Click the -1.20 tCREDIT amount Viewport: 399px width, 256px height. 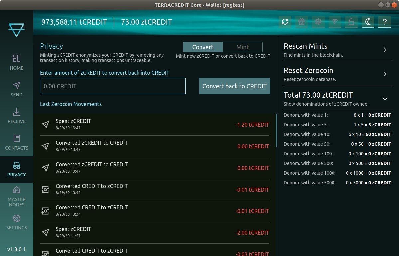(252, 125)
